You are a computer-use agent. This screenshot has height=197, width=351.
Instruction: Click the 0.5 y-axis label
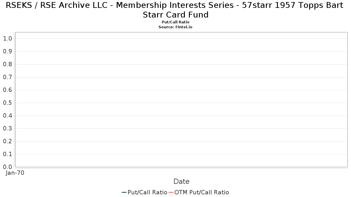[x=7, y=103]
